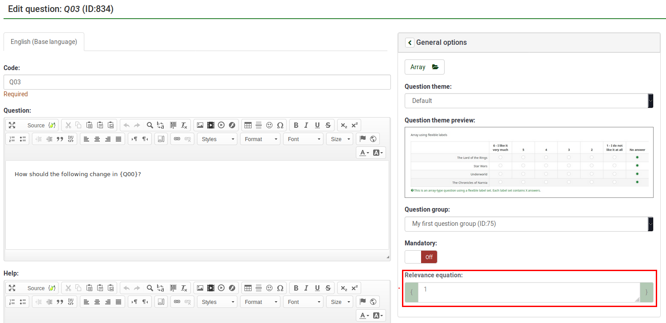Toggle bold in the Question editor toolbar

296,126
